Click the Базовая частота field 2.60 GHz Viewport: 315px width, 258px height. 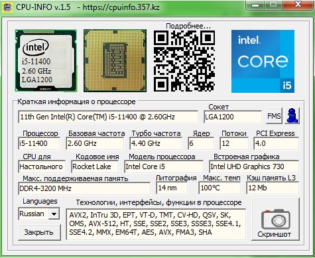(x=95, y=143)
